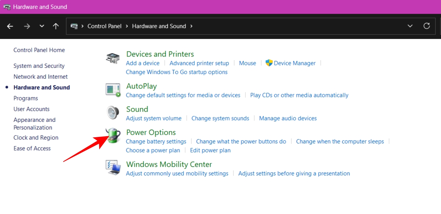441x214 pixels.
Task: Open the Mouse settings link
Action: [247, 63]
